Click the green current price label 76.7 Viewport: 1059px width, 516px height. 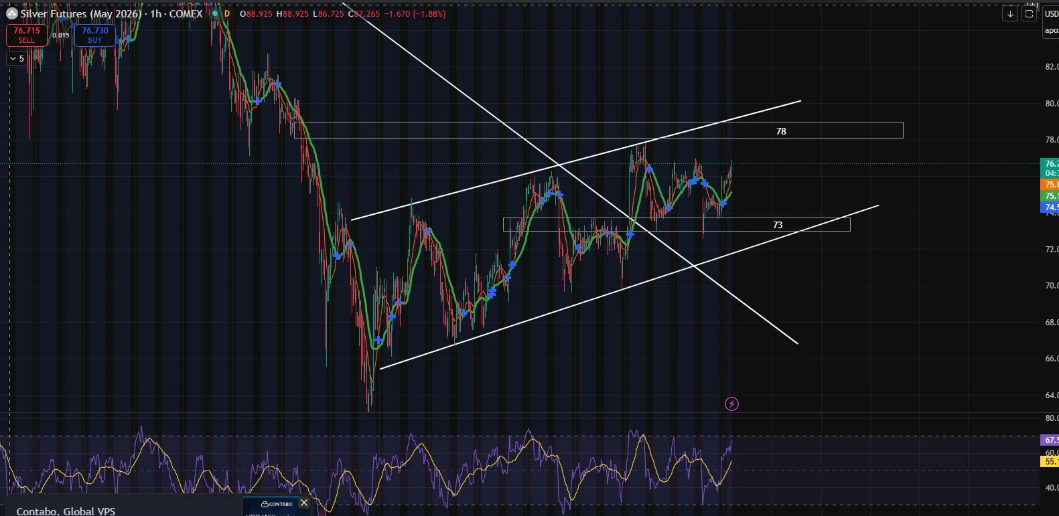click(x=1050, y=164)
